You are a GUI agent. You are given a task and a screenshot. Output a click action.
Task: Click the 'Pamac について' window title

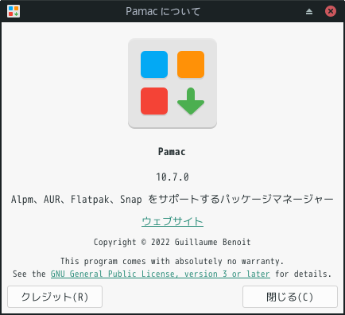point(163,11)
